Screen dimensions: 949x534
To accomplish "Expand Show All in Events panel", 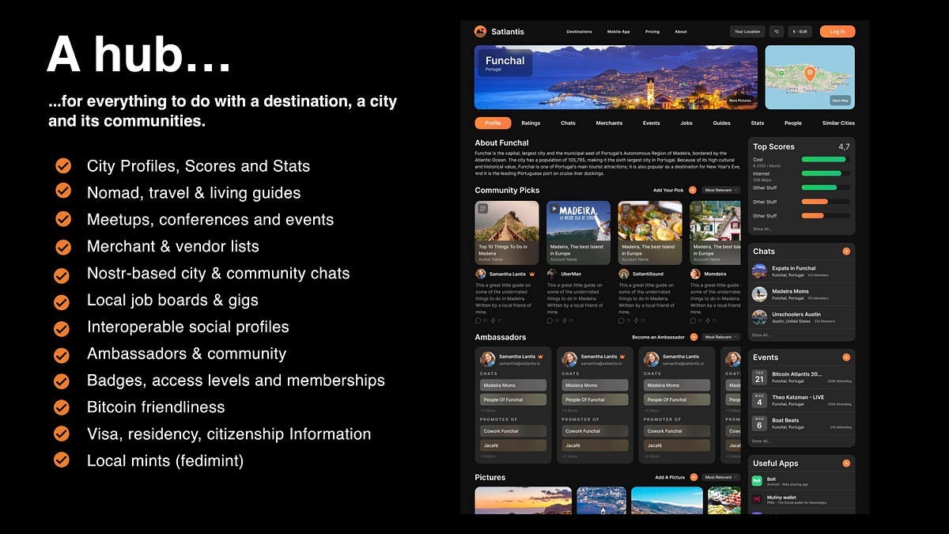I will pyautogui.click(x=761, y=441).
